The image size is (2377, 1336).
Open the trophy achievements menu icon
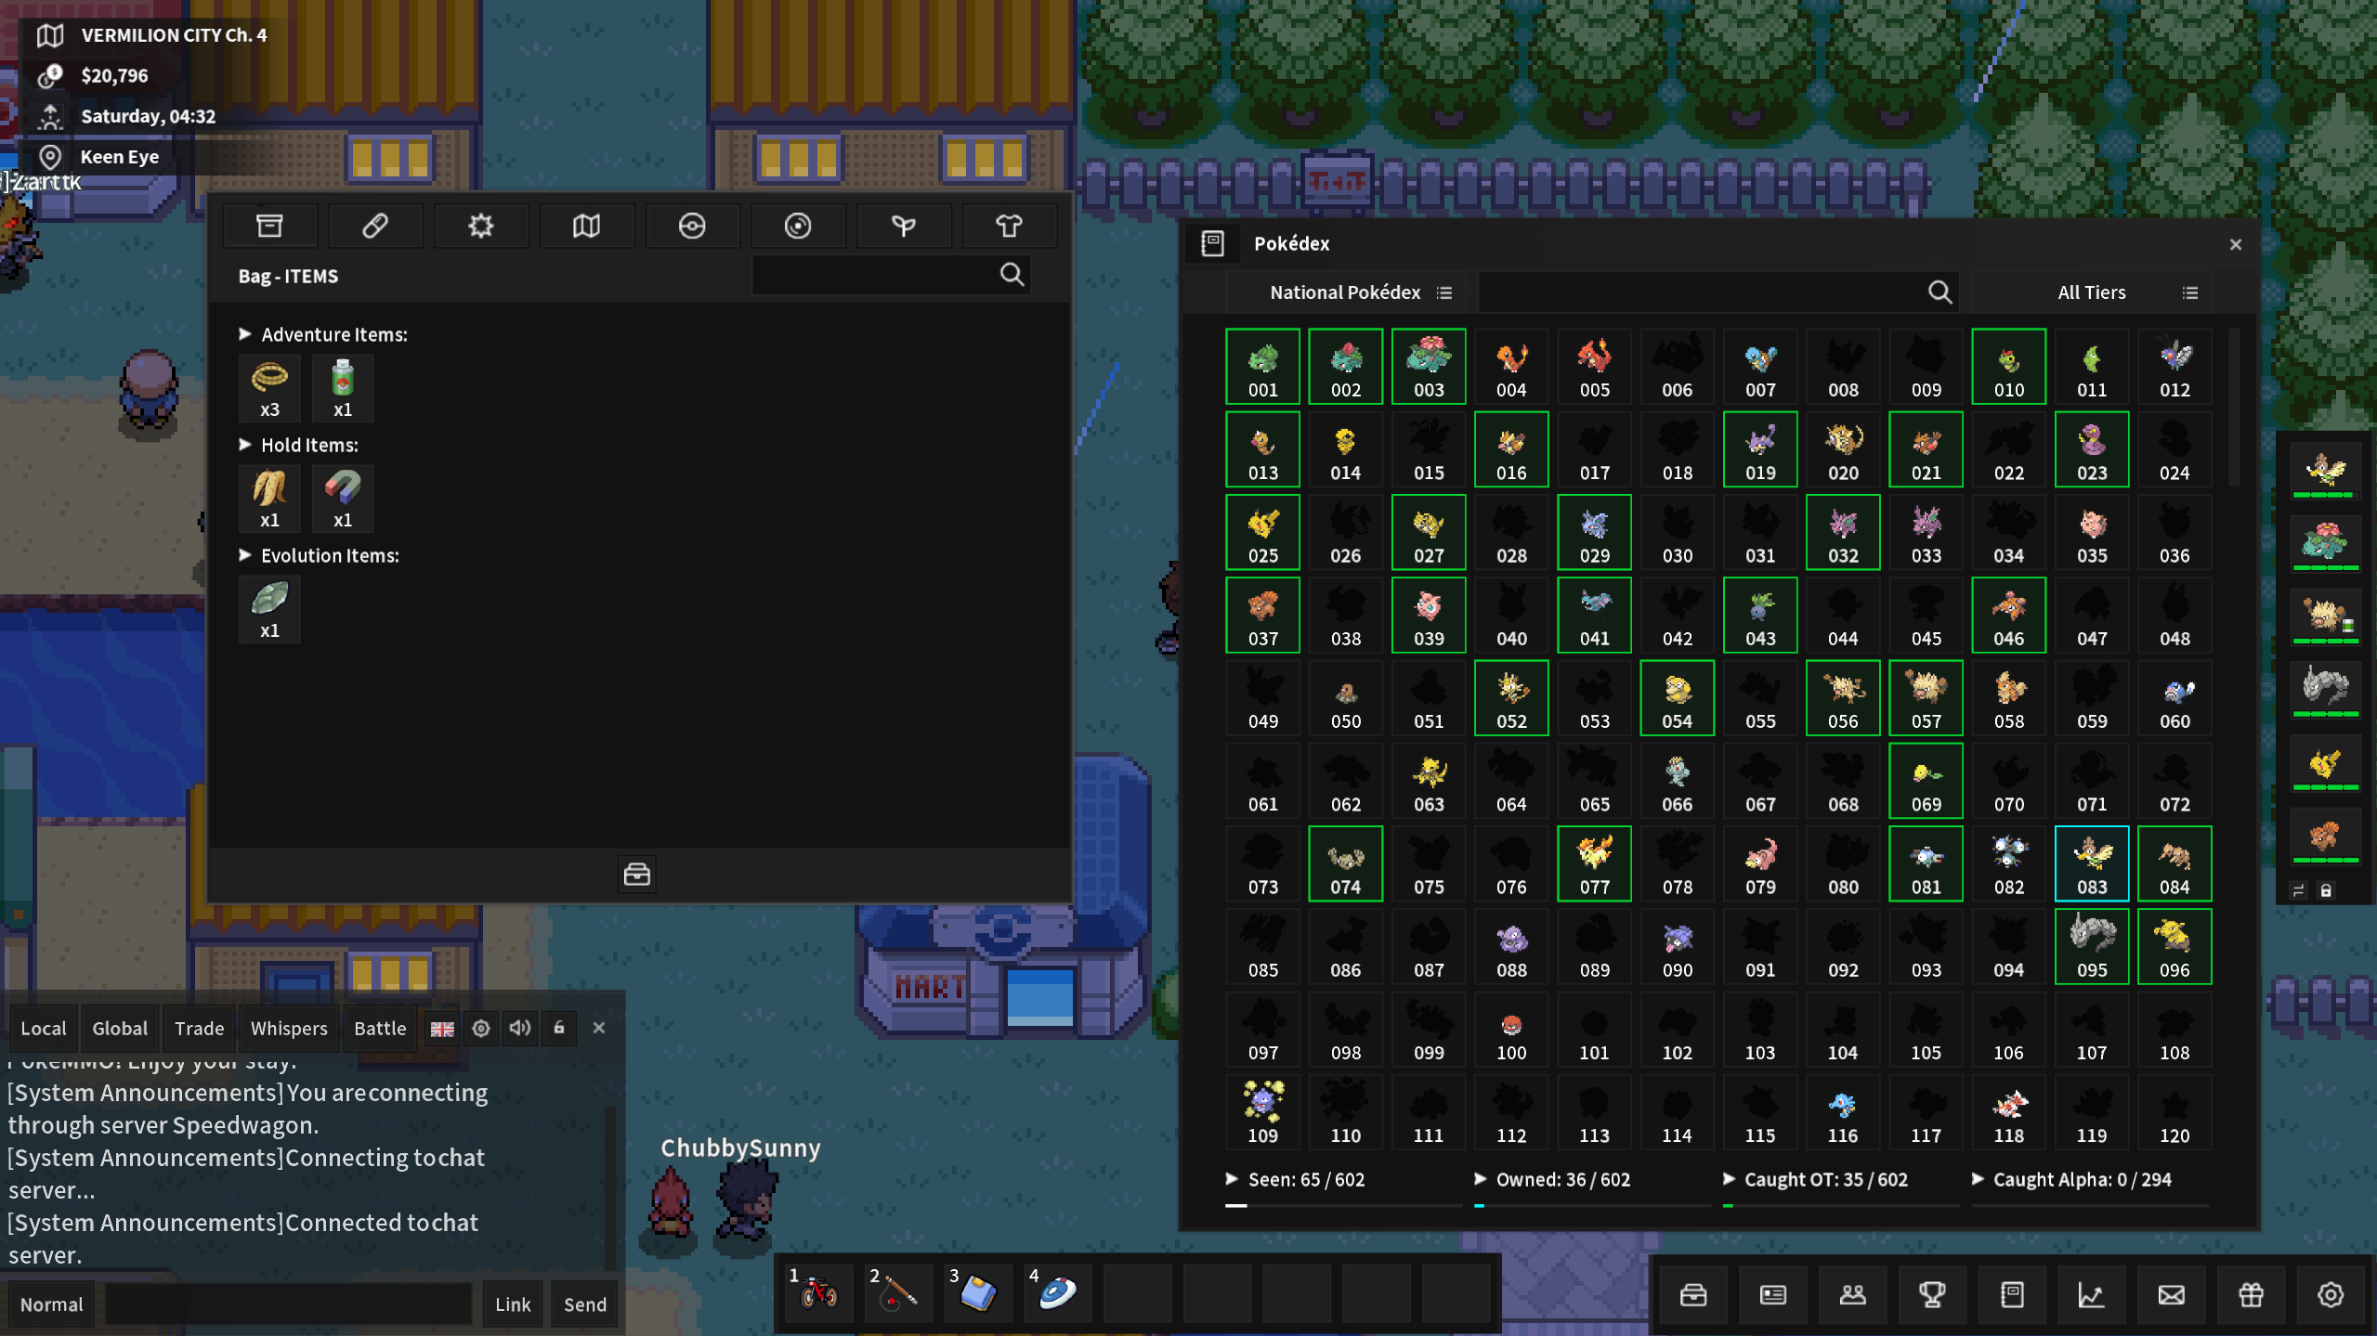click(1932, 1294)
